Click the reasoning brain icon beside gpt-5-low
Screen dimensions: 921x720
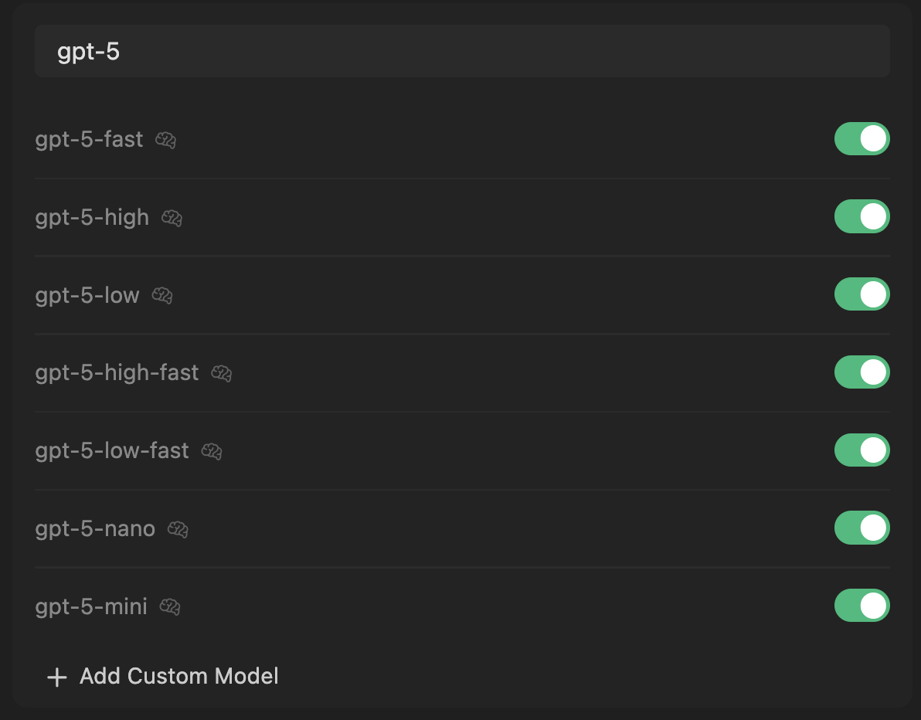click(162, 295)
